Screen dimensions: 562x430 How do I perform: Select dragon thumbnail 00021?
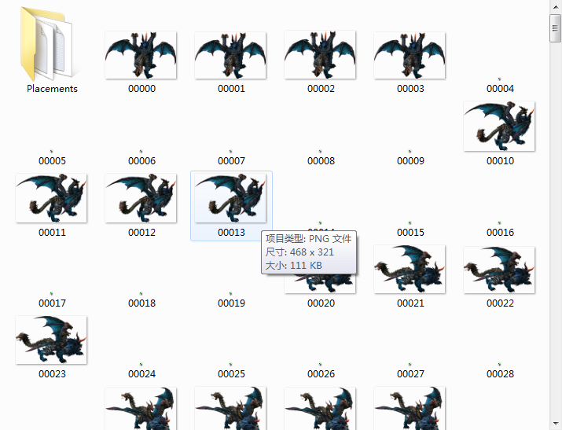click(410, 270)
